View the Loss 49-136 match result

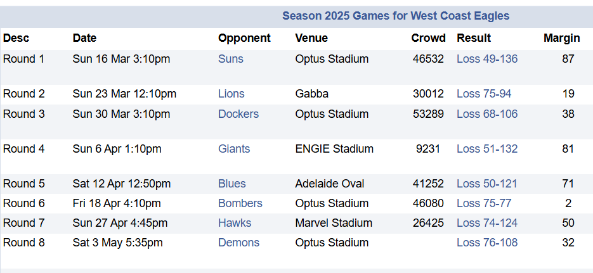point(487,59)
